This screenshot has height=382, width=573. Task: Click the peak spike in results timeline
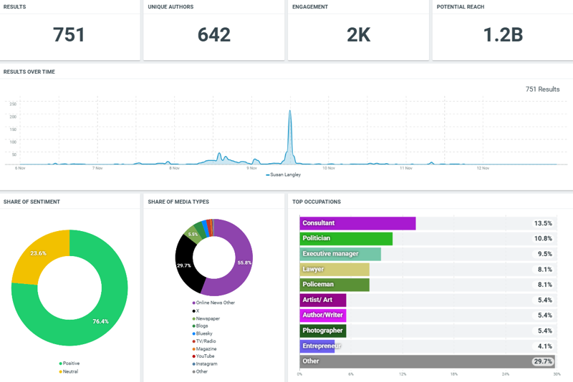[x=290, y=114]
